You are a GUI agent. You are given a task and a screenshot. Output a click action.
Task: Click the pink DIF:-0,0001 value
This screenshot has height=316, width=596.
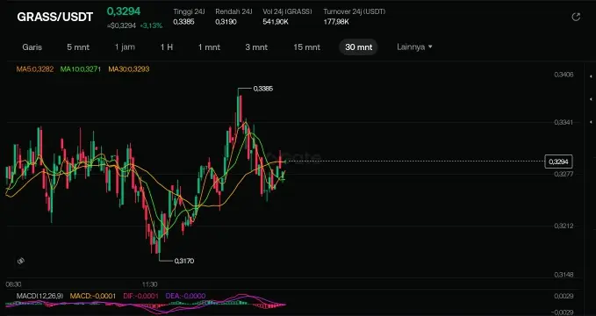pos(140,296)
